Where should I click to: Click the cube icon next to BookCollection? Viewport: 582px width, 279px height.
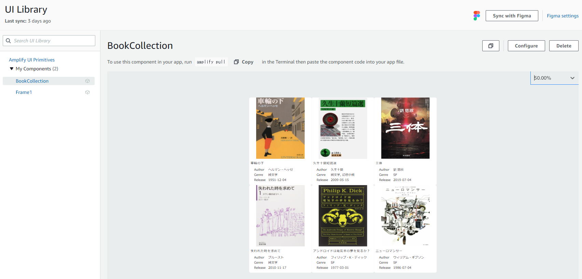tap(87, 81)
